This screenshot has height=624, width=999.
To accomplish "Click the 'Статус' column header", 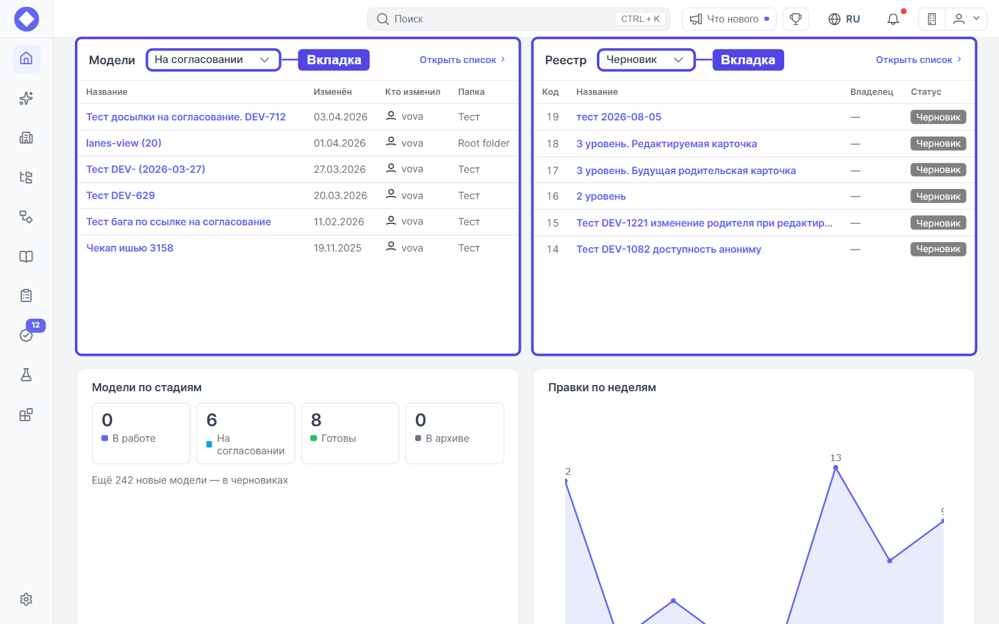I will click(926, 92).
